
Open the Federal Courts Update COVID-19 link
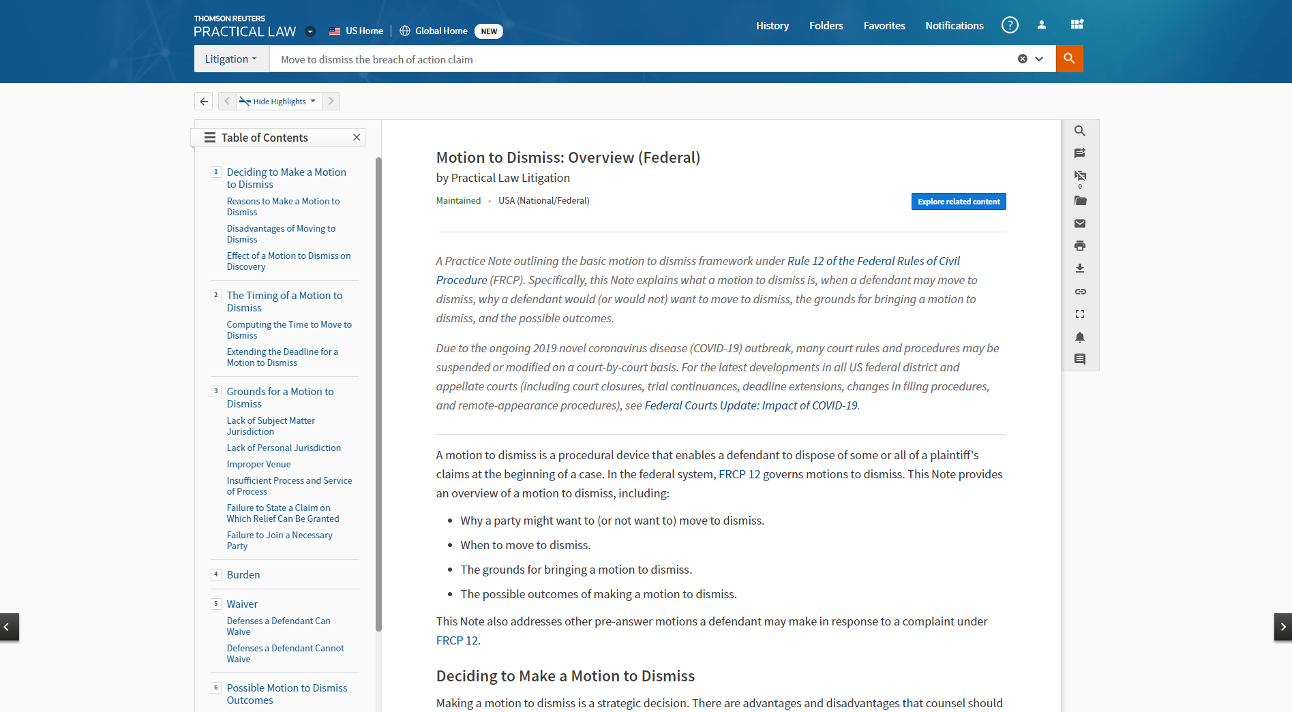pyautogui.click(x=751, y=405)
